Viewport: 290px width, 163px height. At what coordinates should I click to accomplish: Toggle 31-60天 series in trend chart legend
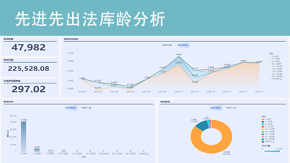(x=275, y=59)
